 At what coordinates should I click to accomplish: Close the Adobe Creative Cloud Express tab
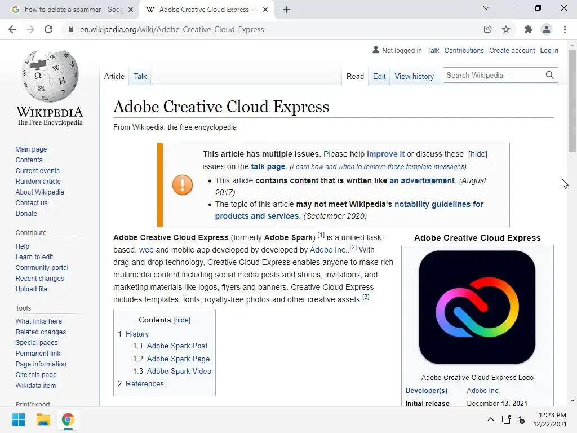(x=265, y=10)
